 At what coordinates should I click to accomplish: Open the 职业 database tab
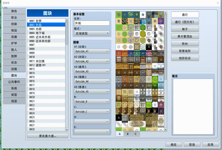click(14, 17)
